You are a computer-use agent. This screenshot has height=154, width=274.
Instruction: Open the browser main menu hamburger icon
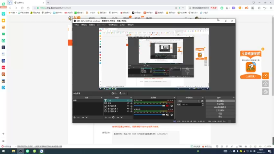tap(271, 8)
